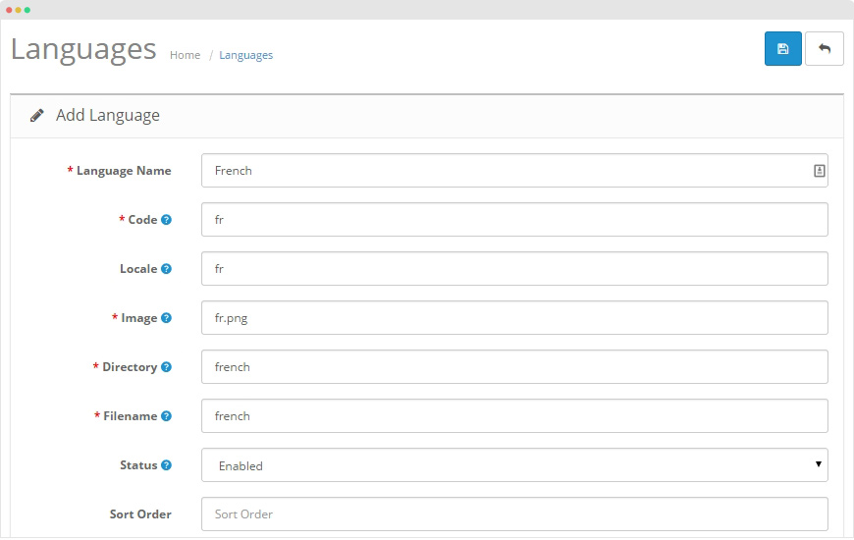The image size is (854, 540).
Task: Click the help icon next to Code
Action: point(166,220)
